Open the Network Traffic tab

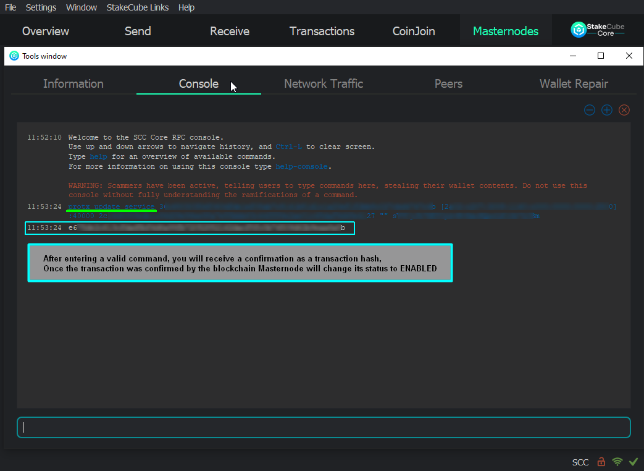pyautogui.click(x=324, y=84)
